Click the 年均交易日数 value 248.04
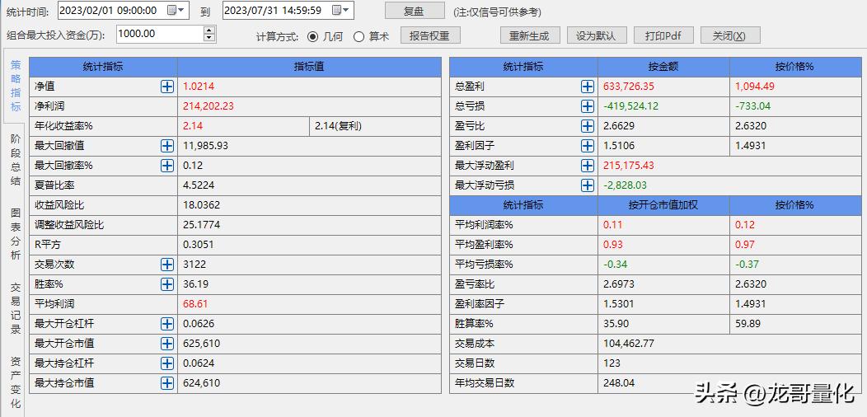This screenshot has width=867, height=417. (619, 382)
